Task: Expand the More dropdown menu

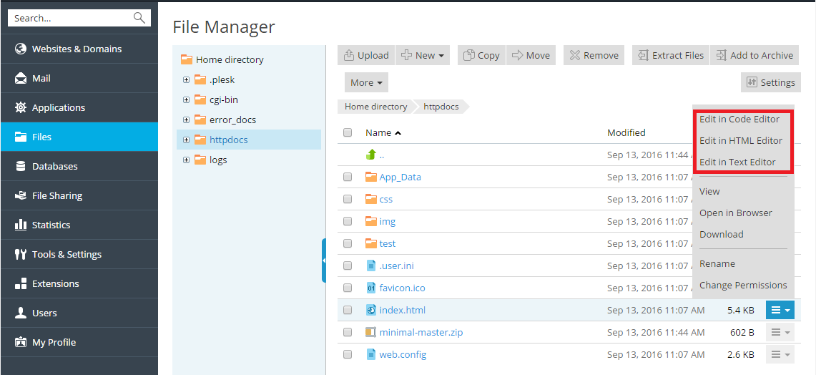Action: (x=366, y=82)
